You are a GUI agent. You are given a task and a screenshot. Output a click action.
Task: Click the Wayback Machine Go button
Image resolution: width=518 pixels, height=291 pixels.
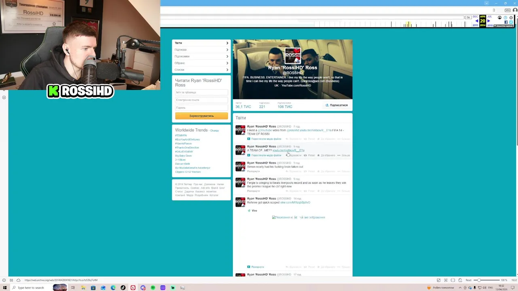[x=468, y=17]
